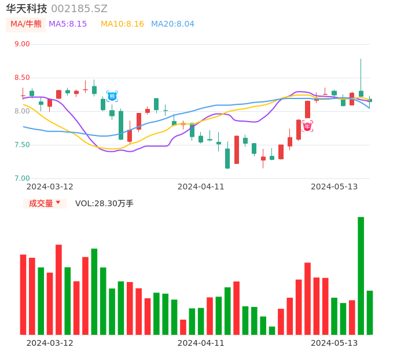The height and width of the screenshot is (351, 397).
Task: Click the blue bear signal marker icon
Action: 112,96
